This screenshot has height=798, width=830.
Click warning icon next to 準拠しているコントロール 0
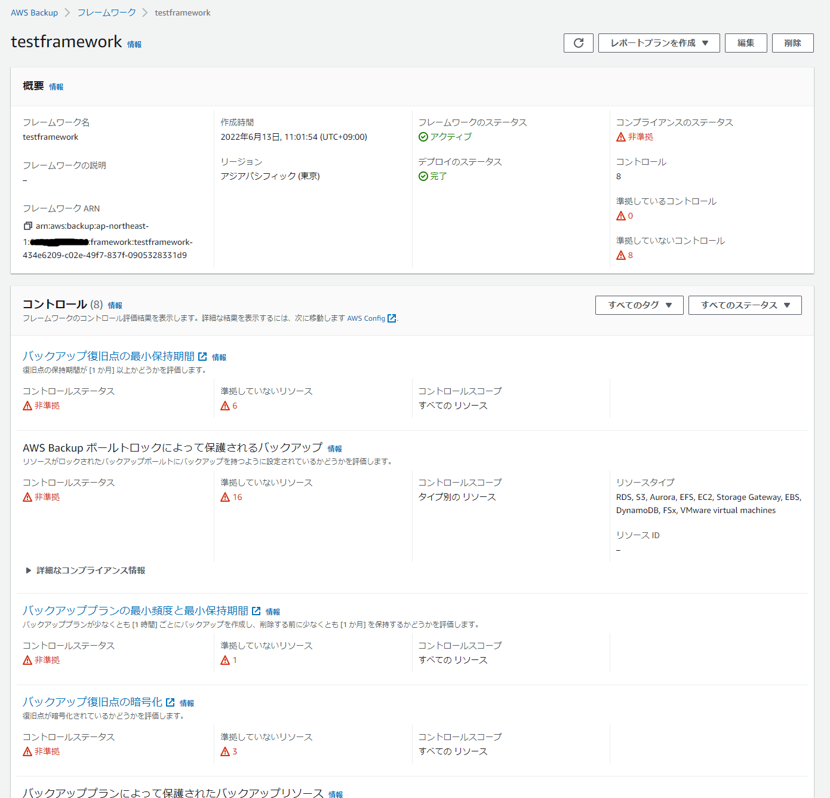tap(621, 216)
